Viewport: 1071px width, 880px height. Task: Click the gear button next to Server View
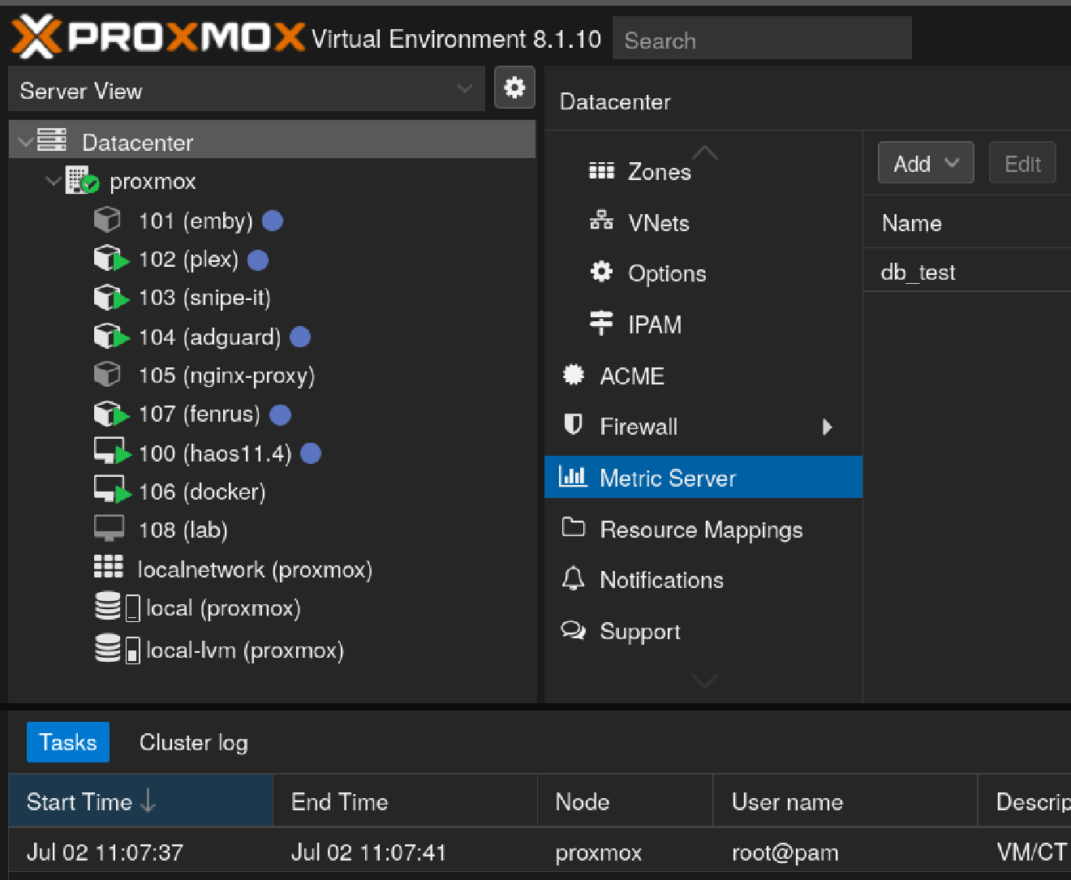point(514,88)
